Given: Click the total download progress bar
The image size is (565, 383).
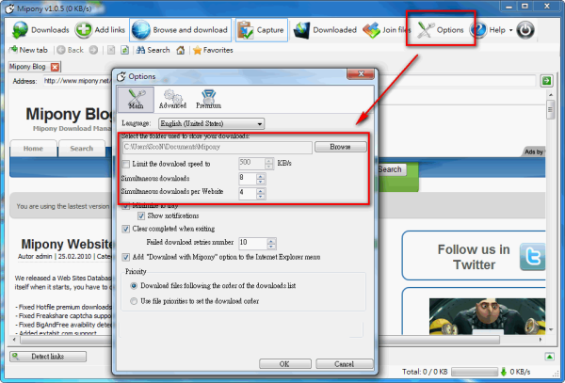Looking at the screenshot, I should [x=474, y=372].
